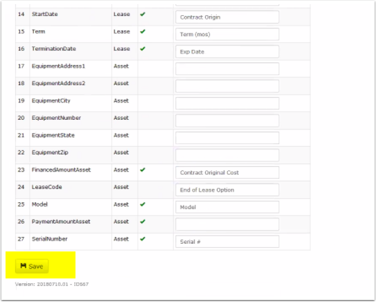Click the Save button
Image resolution: width=376 pixels, height=302 pixels.
click(32, 266)
